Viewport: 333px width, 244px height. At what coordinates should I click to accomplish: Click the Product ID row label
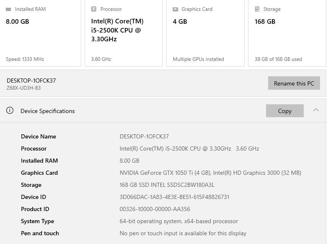[x=35, y=209]
